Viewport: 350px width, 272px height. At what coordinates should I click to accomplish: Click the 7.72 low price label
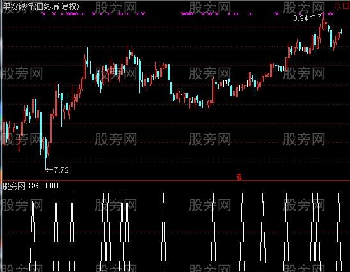pyautogui.click(x=61, y=170)
